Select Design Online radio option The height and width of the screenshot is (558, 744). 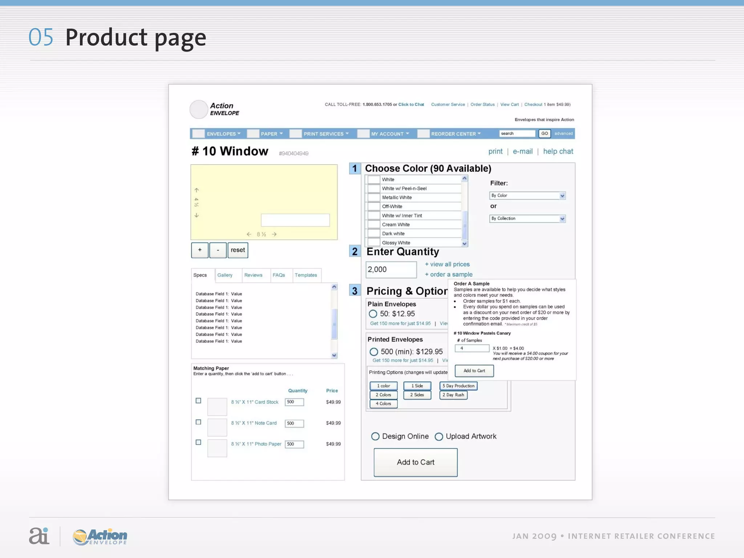tap(375, 436)
